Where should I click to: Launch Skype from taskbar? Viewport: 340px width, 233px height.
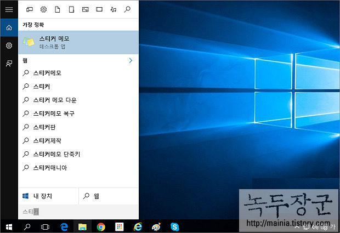[x=175, y=227]
